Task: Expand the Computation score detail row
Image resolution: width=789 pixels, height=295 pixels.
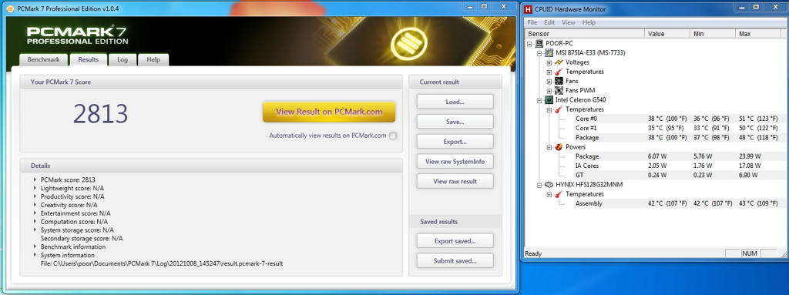Action: tap(35, 222)
